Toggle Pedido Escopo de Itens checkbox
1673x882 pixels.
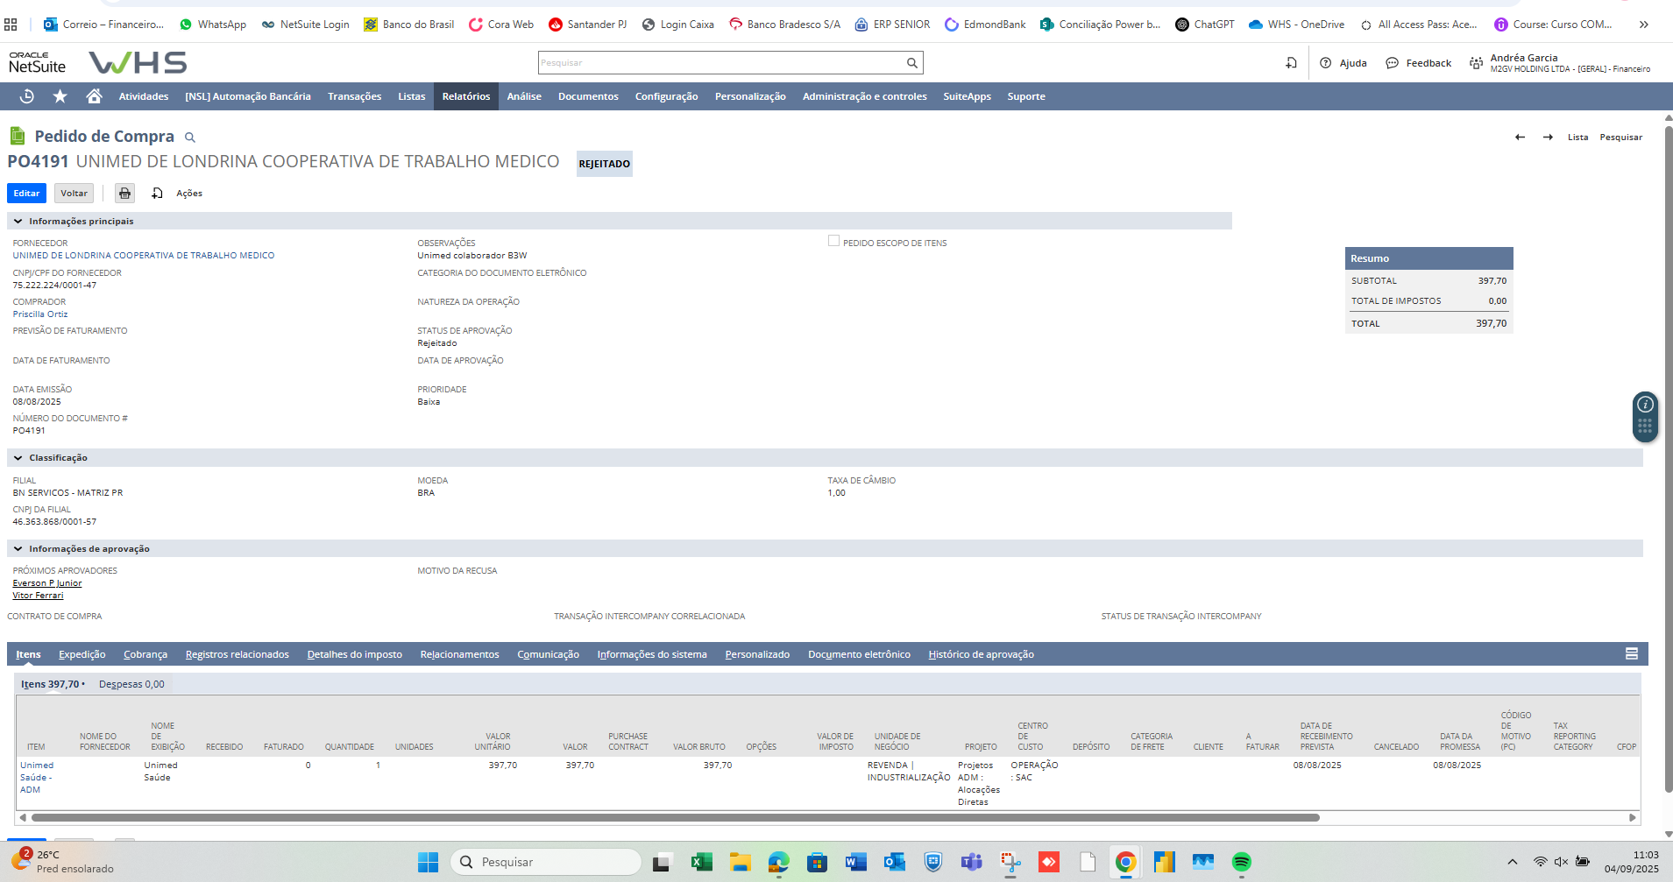pyautogui.click(x=833, y=241)
